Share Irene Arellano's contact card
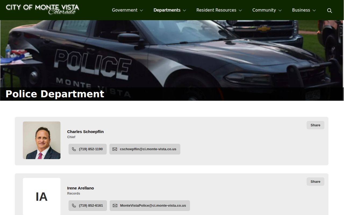This screenshot has height=215, width=344. click(316, 182)
